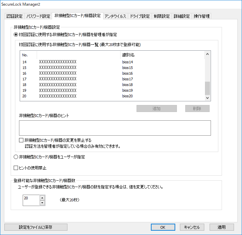Click the bios20 identifier name
Viewport: 242px width, 235px height.
coord(128,96)
